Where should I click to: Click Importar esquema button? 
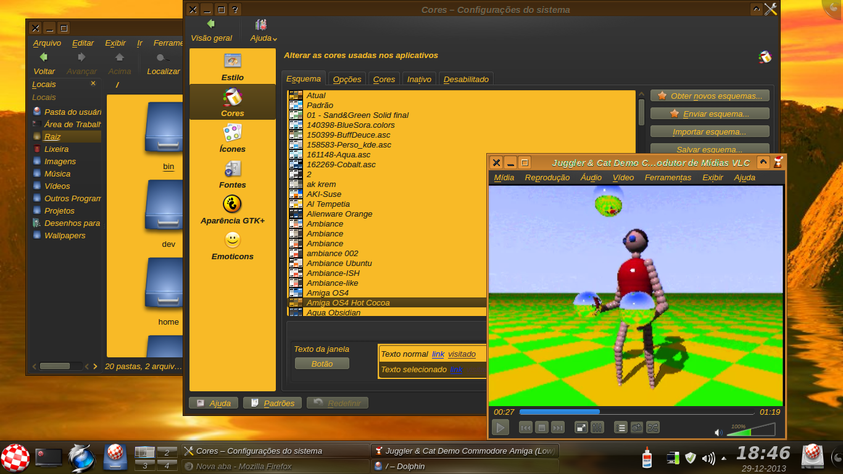coord(710,131)
